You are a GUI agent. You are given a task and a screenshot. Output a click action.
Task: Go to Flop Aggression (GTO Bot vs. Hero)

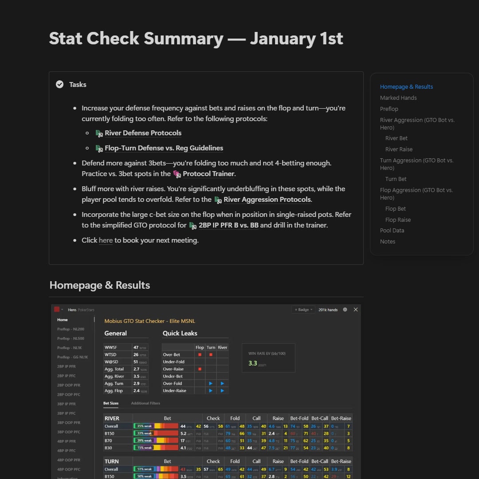416,194
